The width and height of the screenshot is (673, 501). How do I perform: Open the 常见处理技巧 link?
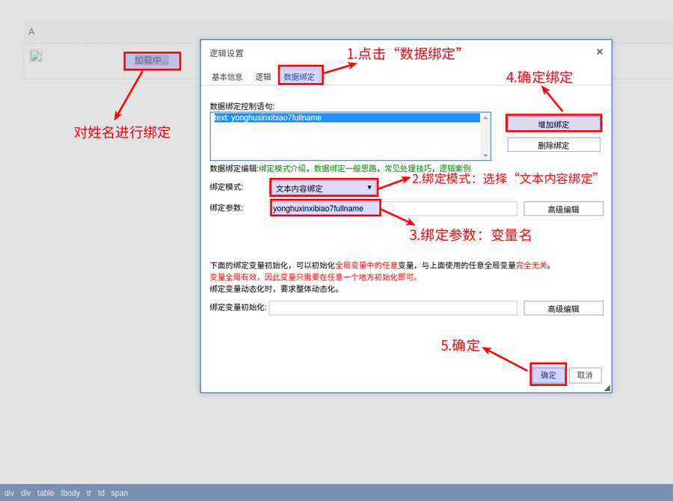coord(408,168)
